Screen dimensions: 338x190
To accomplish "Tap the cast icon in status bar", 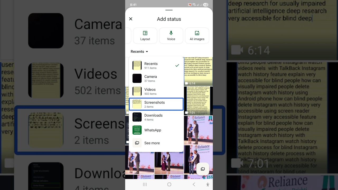I will pos(190,5).
